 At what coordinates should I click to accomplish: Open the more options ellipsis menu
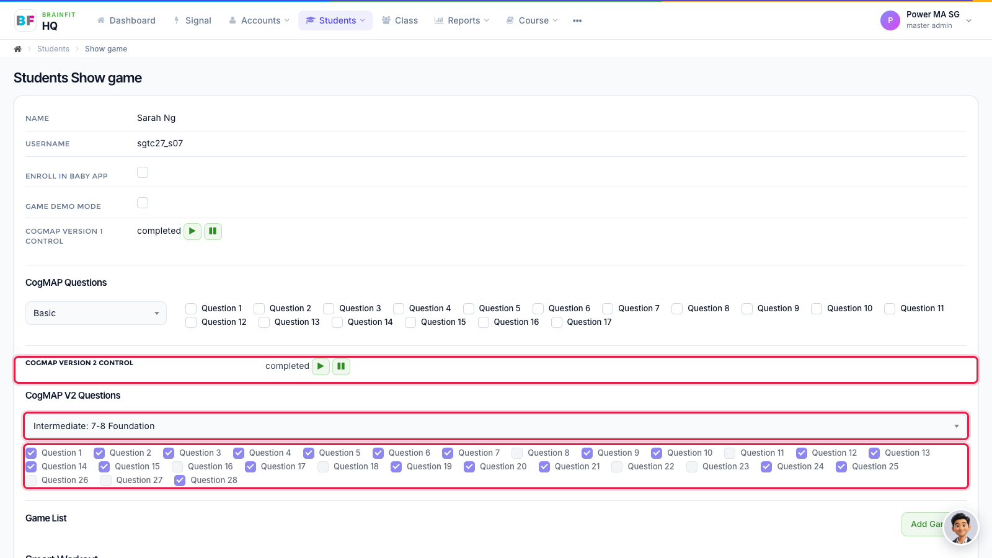coord(577,20)
